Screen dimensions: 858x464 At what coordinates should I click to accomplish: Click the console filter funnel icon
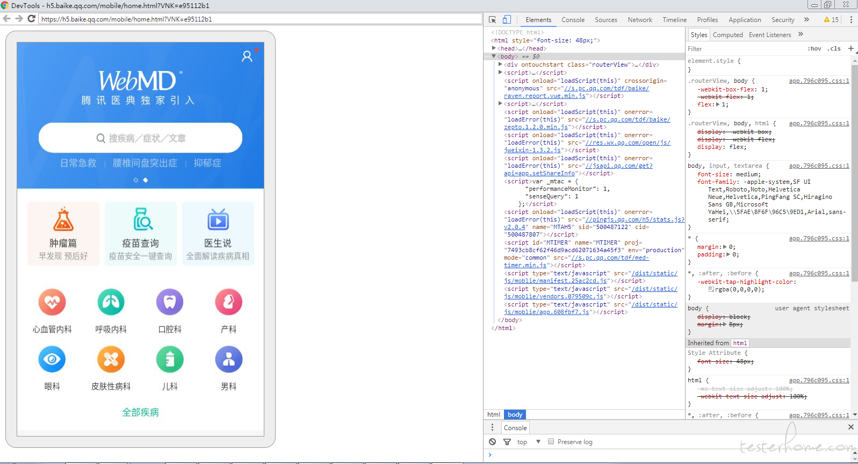point(507,442)
